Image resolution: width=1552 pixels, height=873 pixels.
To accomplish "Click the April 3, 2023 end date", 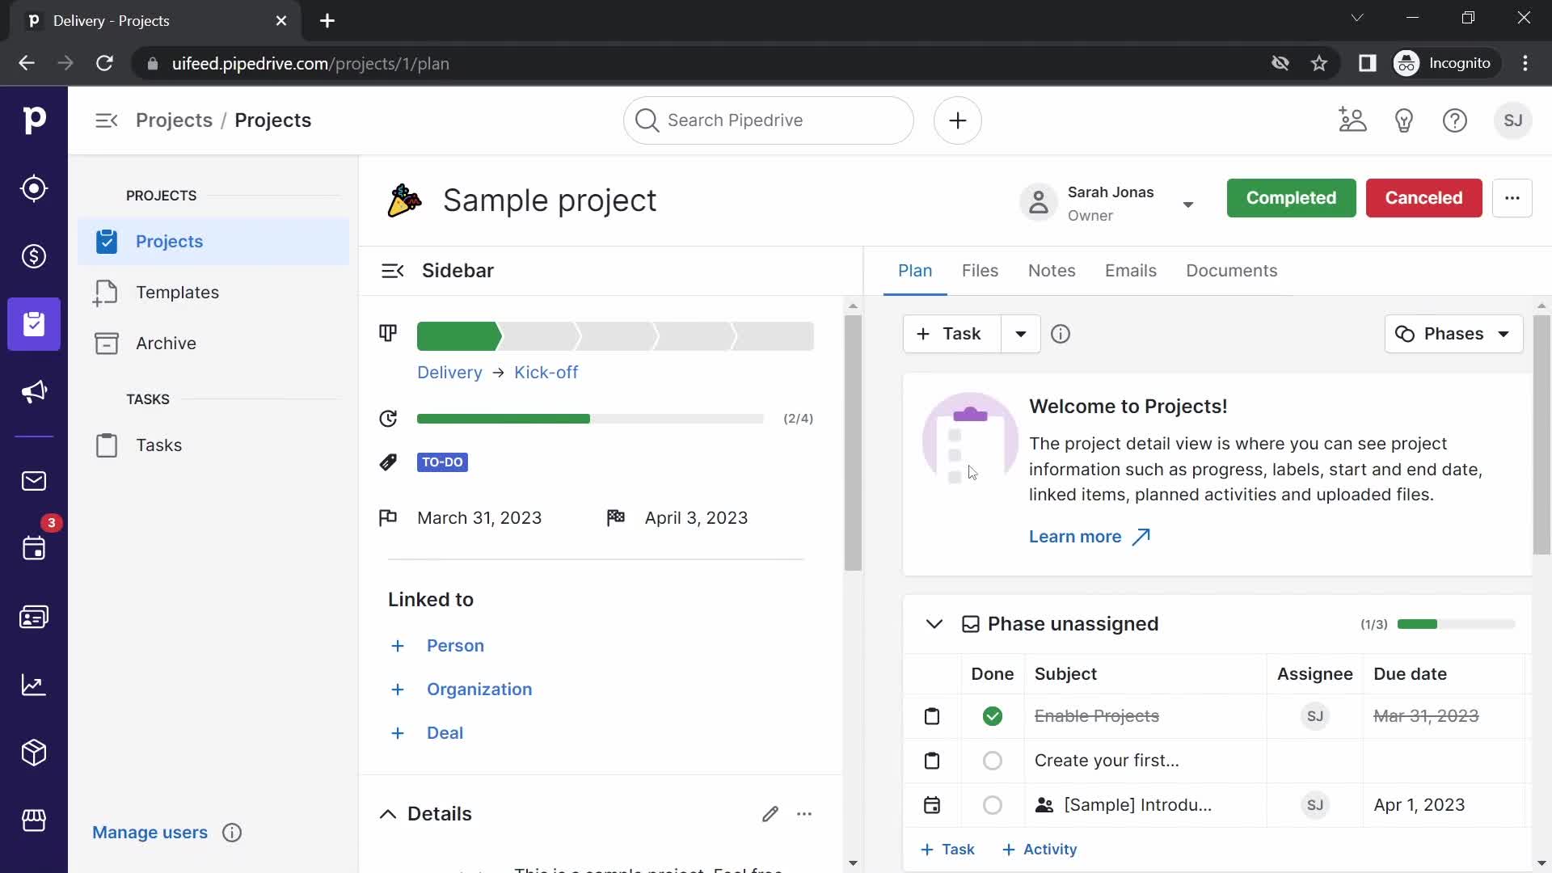I will click(696, 518).
